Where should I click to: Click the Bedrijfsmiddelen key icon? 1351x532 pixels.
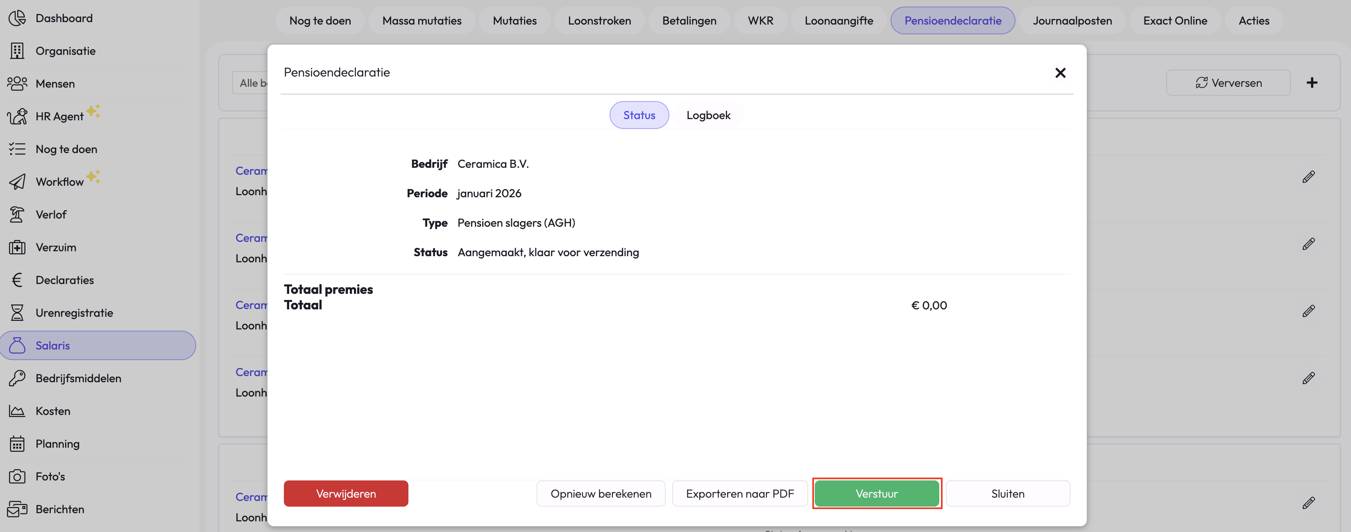click(x=17, y=379)
